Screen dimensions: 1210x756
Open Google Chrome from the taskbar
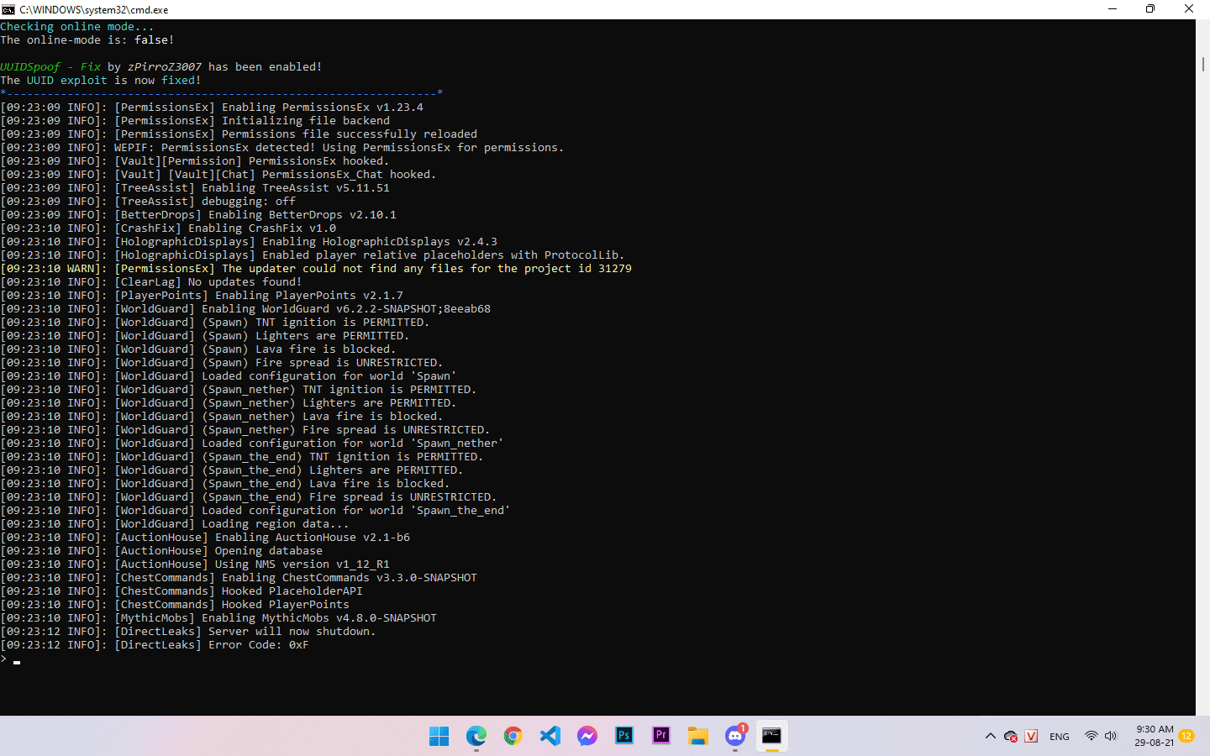(513, 737)
